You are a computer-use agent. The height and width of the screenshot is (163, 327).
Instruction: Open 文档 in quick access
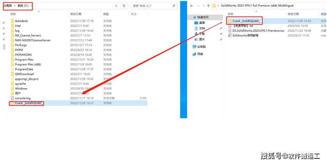[x=202, y=28]
